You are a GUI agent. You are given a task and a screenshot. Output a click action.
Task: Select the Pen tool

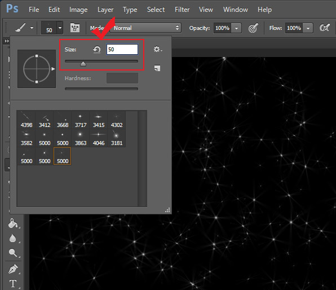[13, 269]
